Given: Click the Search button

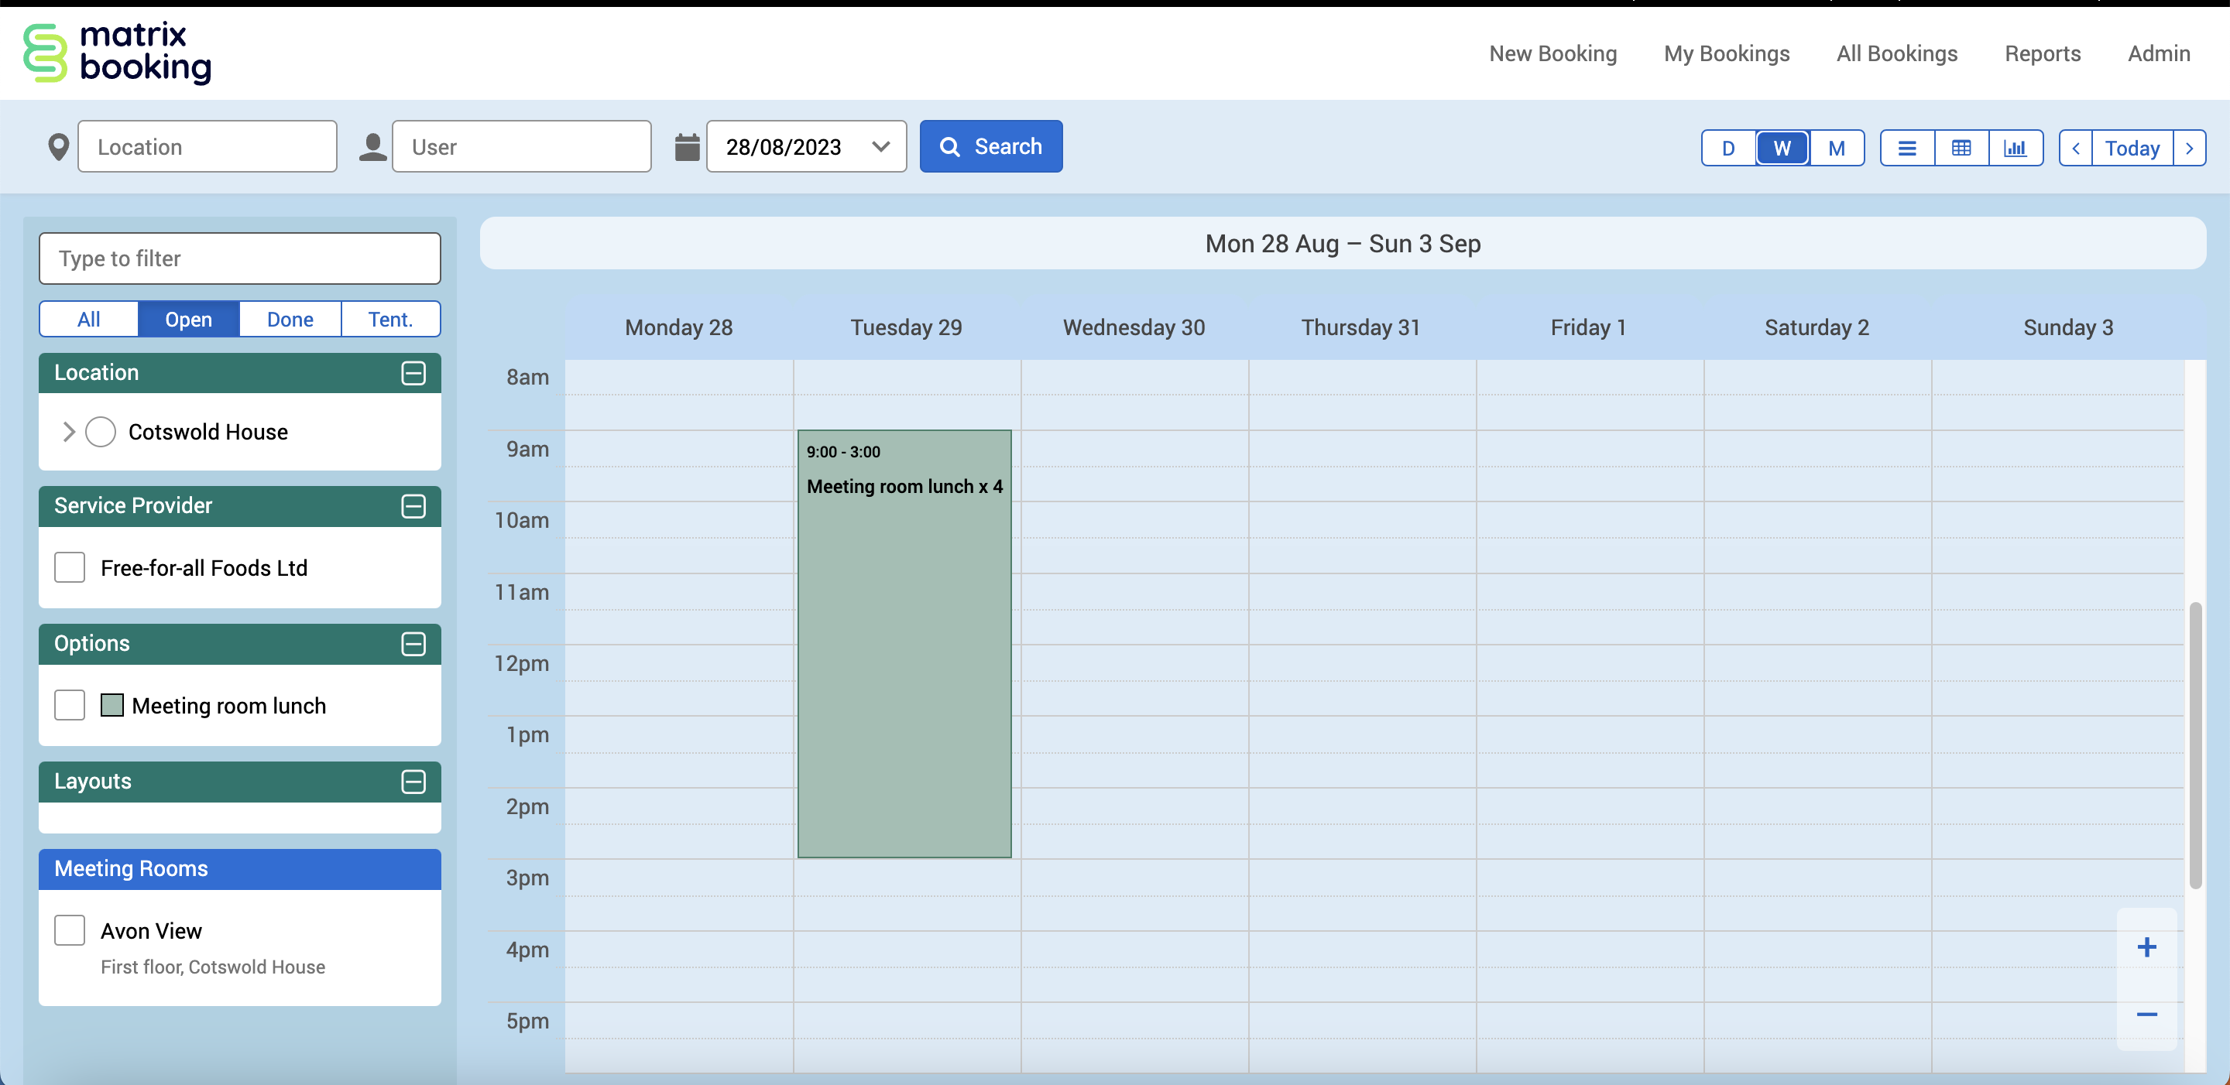Looking at the screenshot, I should 990,146.
